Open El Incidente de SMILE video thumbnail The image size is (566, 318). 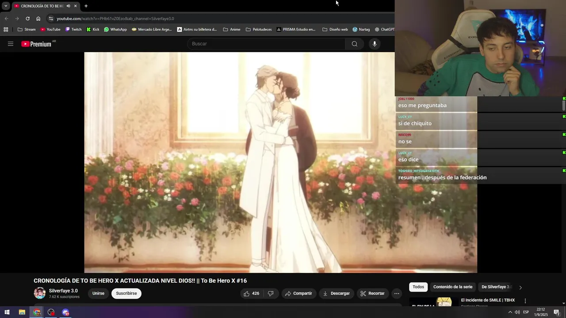[x=433, y=302]
